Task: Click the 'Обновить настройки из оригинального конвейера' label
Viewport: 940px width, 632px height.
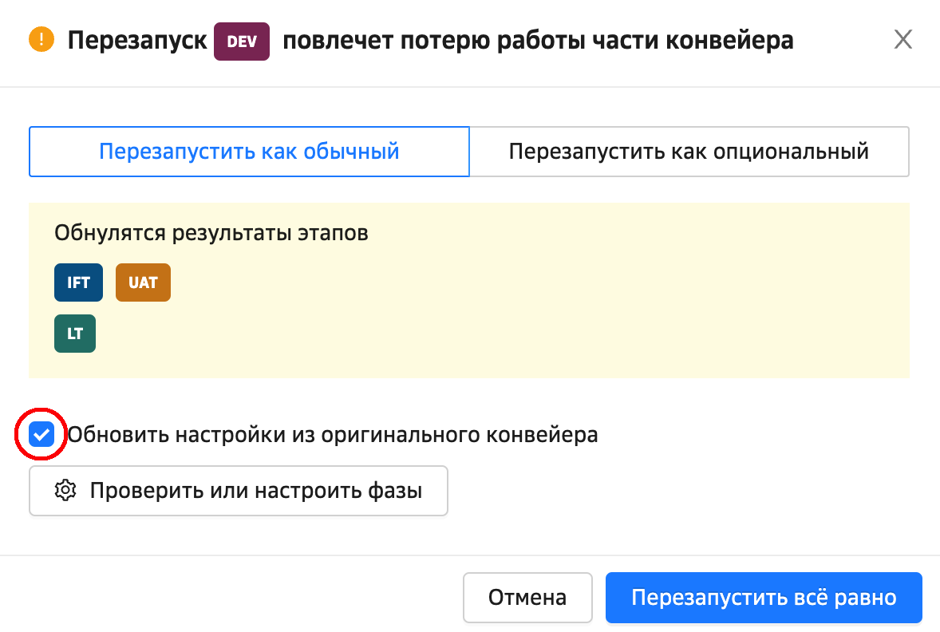Action: pyautogui.click(x=332, y=435)
